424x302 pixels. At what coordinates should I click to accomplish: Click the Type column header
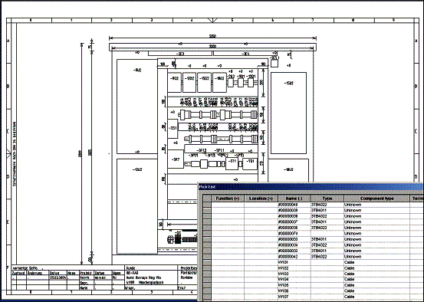point(327,199)
